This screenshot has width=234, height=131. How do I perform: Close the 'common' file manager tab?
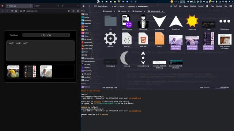[x=129, y=11]
